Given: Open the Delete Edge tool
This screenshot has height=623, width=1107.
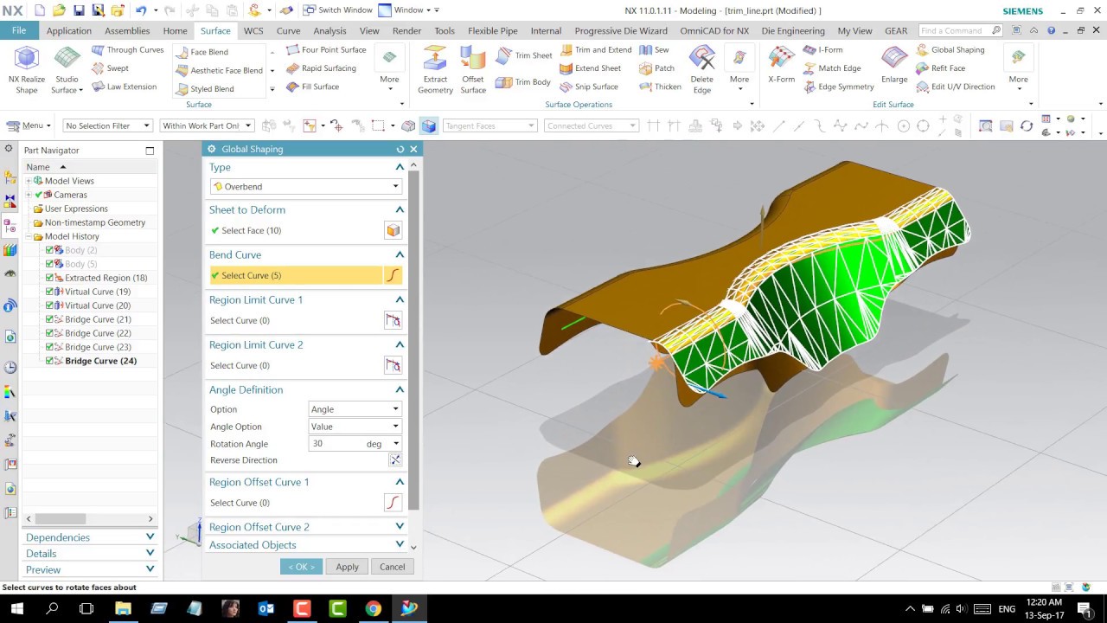Looking at the screenshot, I should click(701, 70).
